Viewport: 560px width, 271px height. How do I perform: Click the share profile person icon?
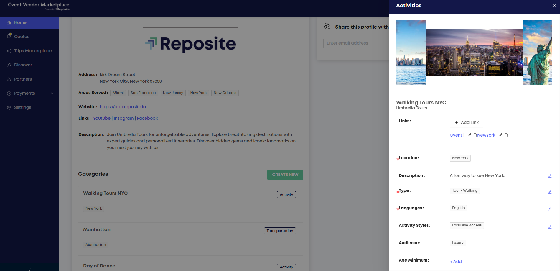pyautogui.click(x=327, y=26)
